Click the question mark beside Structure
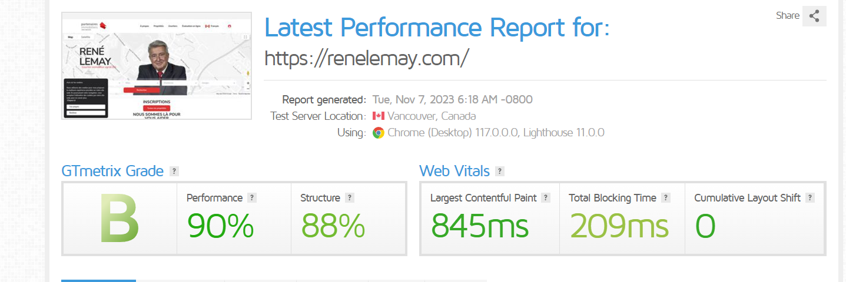This screenshot has height=282, width=846. point(350,198)
